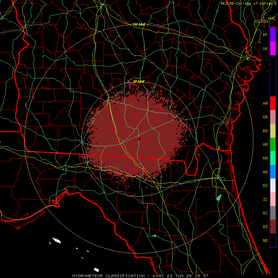Click the RA legend label
The height and width of the screenshot is (278, 278).
point(265,158)
